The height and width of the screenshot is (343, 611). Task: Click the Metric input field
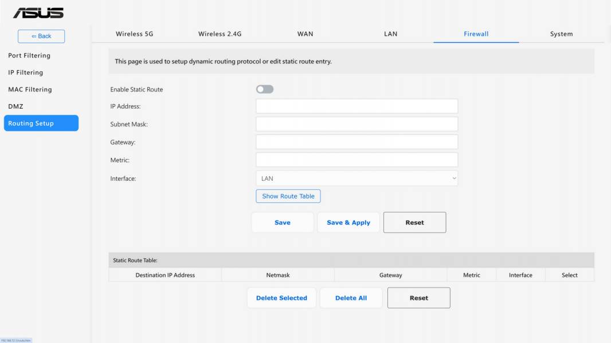pos(357,159)
